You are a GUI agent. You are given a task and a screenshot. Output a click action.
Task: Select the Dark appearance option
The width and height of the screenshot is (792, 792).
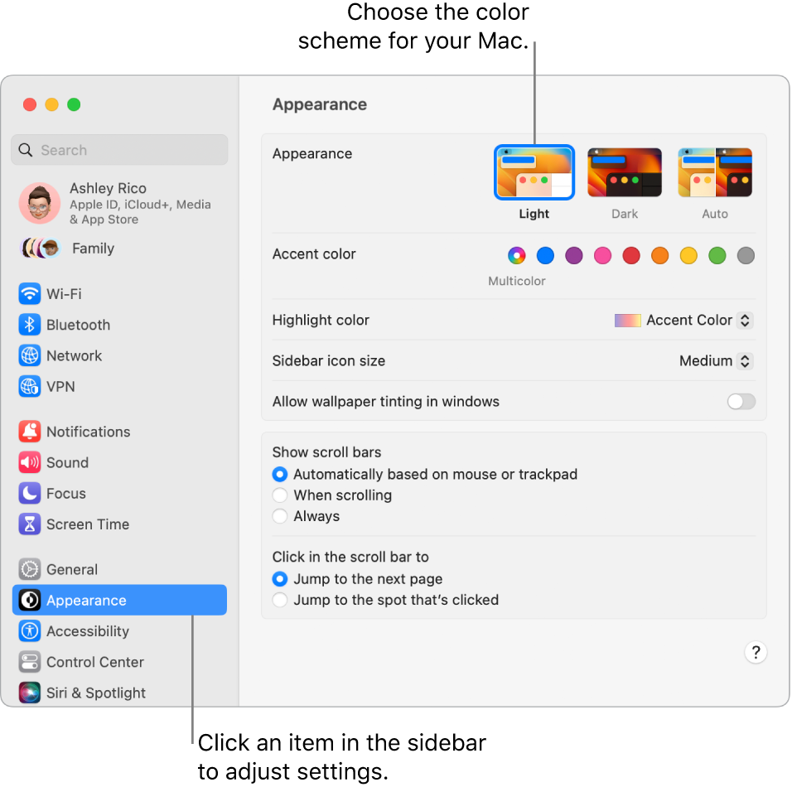coord(624,171)
